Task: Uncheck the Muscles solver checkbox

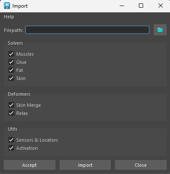Action: pyautogui.click(x=11, y=54)
